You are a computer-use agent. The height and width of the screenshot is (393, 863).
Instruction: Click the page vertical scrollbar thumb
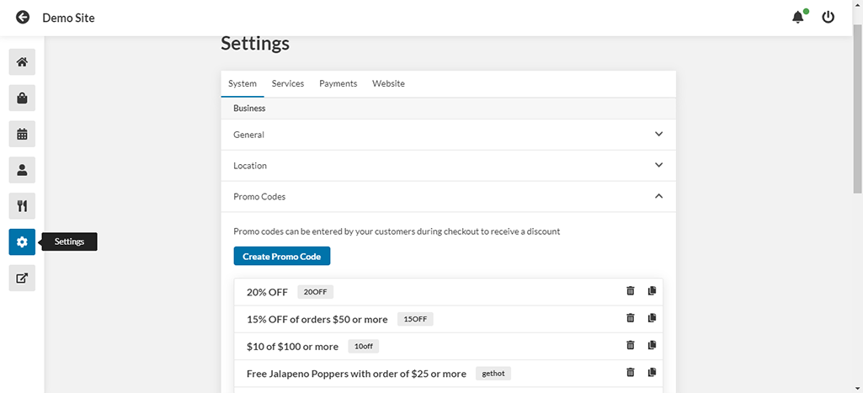click(857, 109)
